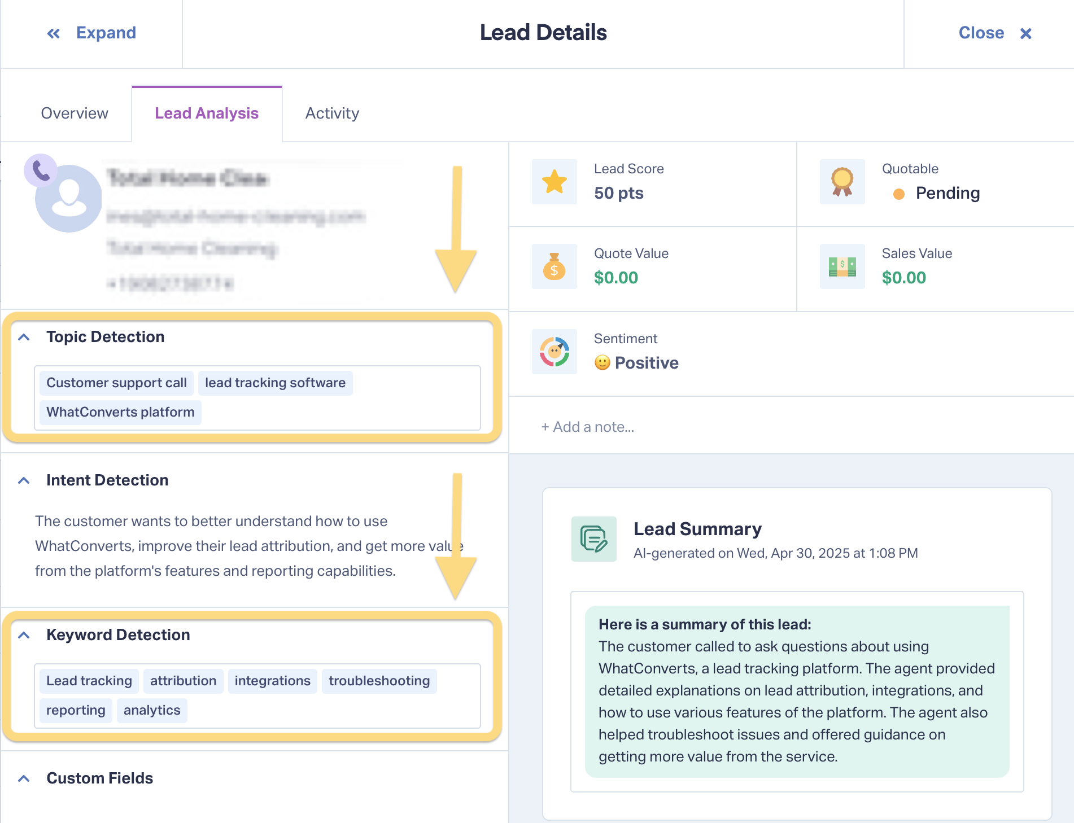Select the lead tracking software topic tag
The image size is (1074, 823).
pyautogui.click(x=275, y=383)
